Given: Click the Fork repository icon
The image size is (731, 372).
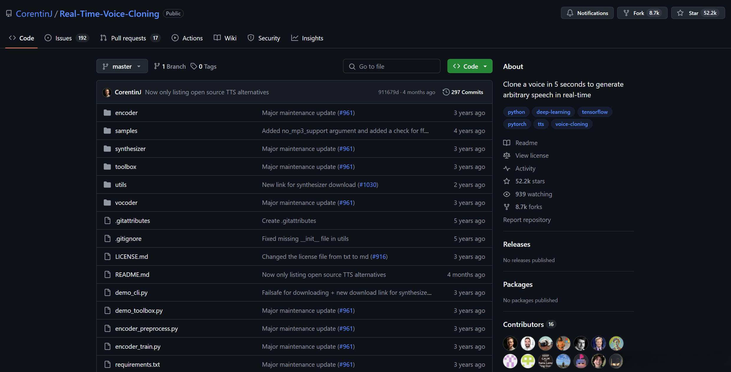Looking at the screenshot, I should (x=626, y=13).
